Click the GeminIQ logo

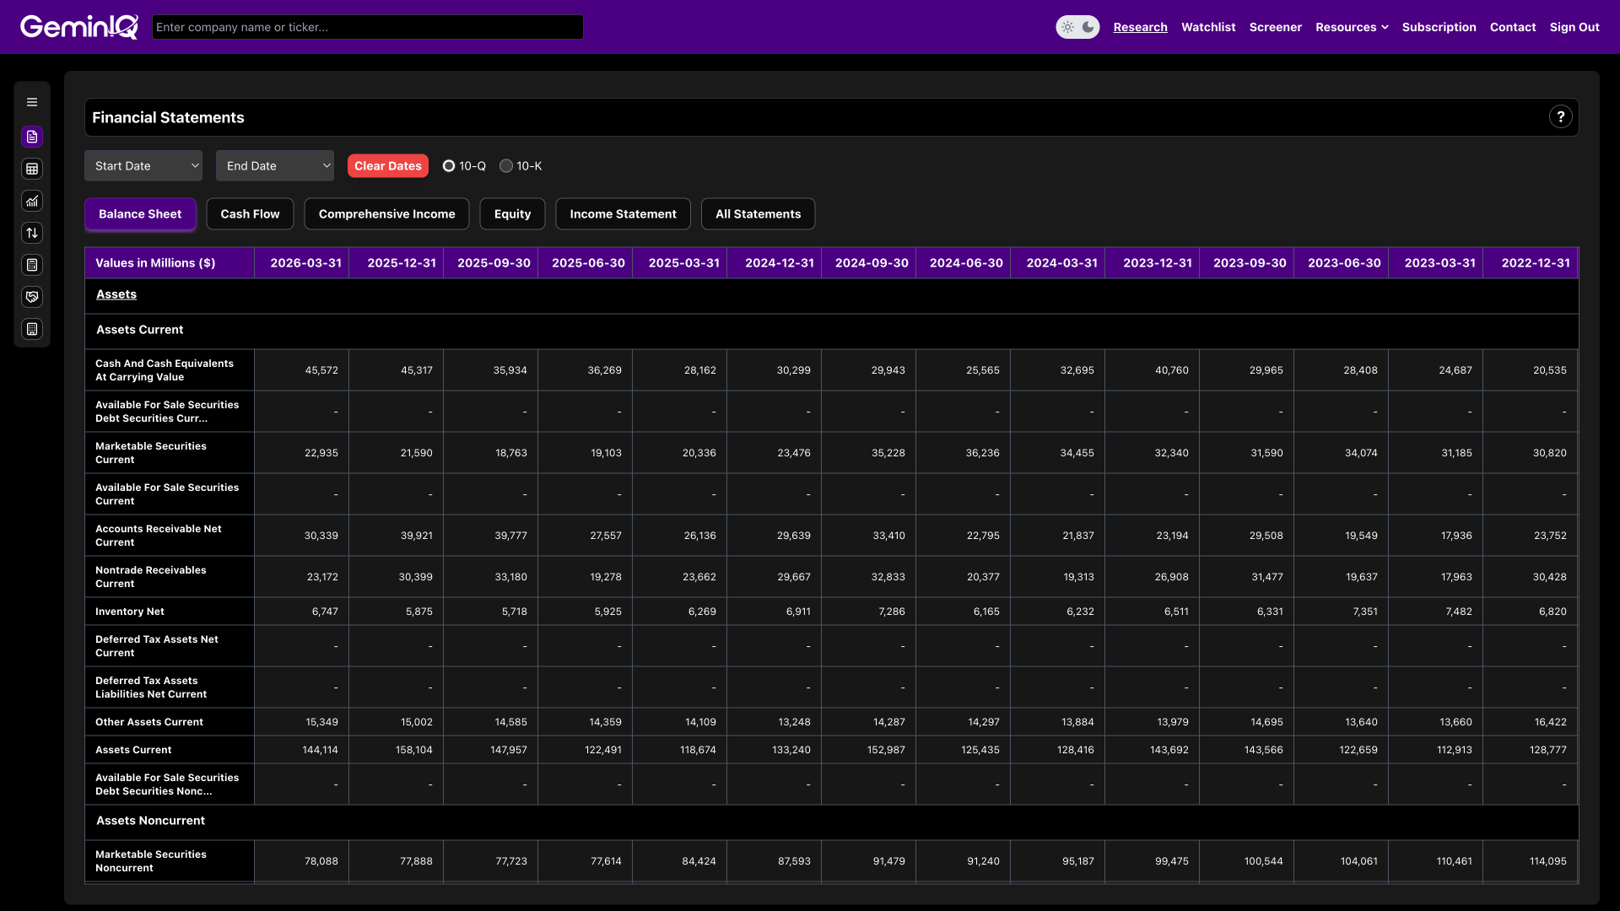[x=79, y=27]
